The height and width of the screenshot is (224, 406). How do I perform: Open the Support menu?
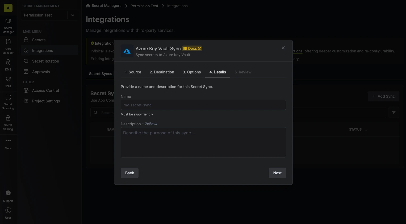(x=8, y=196)
